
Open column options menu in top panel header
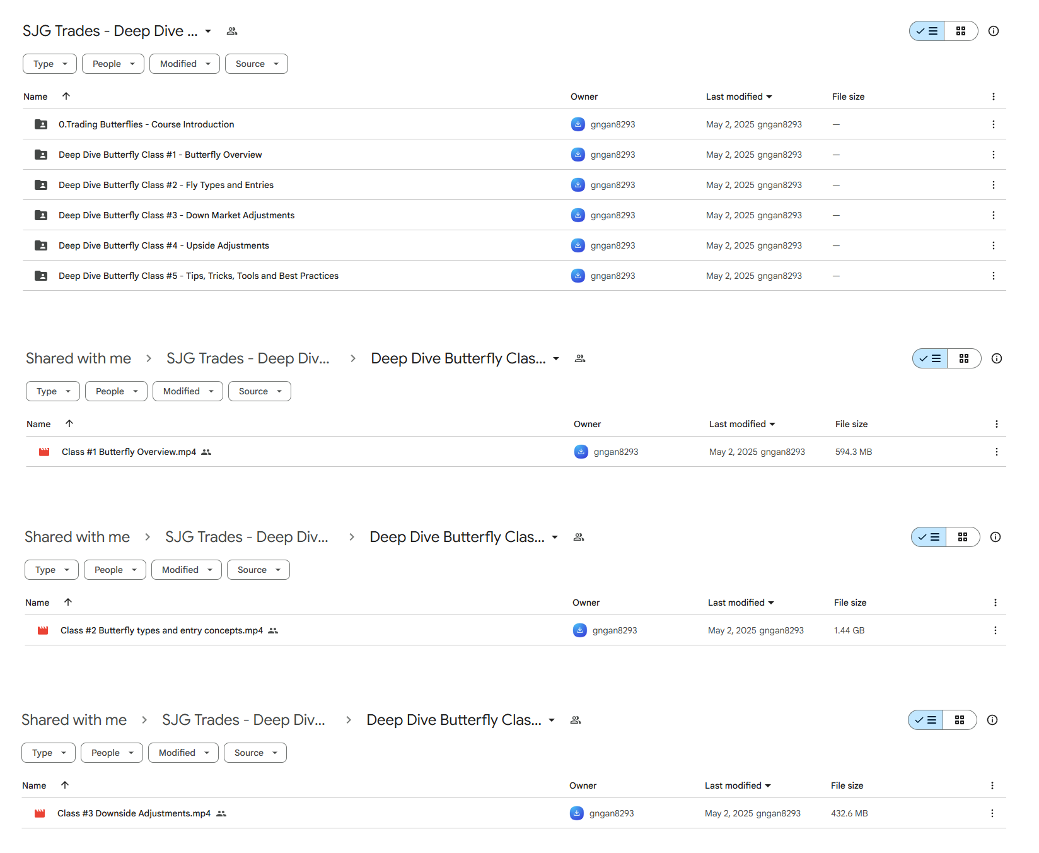(x=994, y=97)
